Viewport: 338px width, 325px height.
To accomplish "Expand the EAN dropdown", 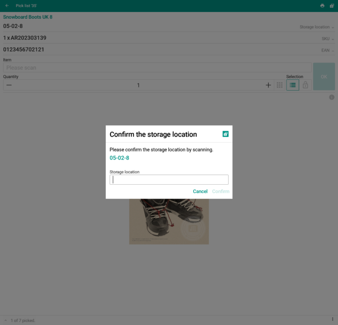I will pyautogui.click(x=328, y=51).
